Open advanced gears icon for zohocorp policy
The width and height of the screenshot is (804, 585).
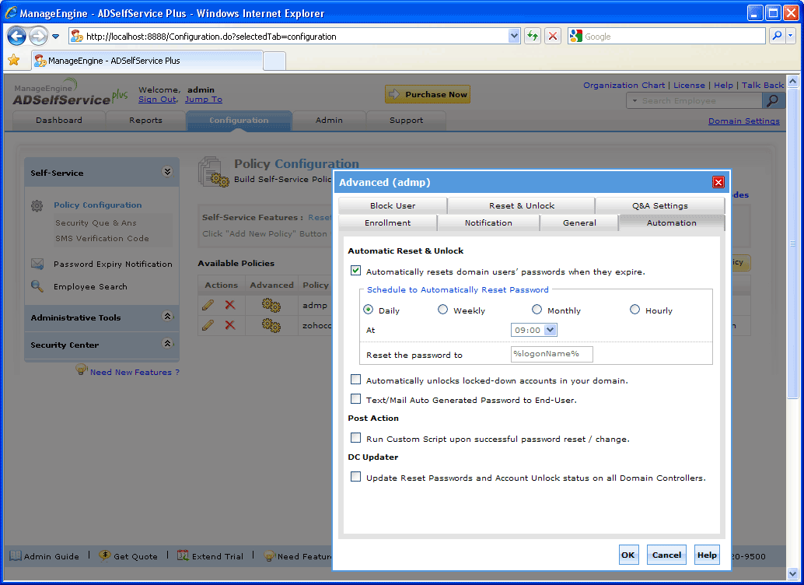(x=271, y=325)
